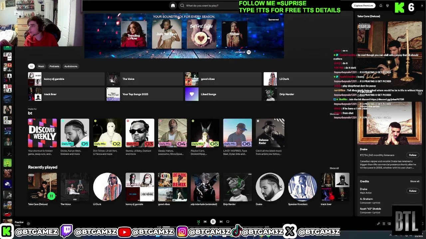Click the Take Care (Deluxe) panel title
426x239 pixels.
coord(368,16)
